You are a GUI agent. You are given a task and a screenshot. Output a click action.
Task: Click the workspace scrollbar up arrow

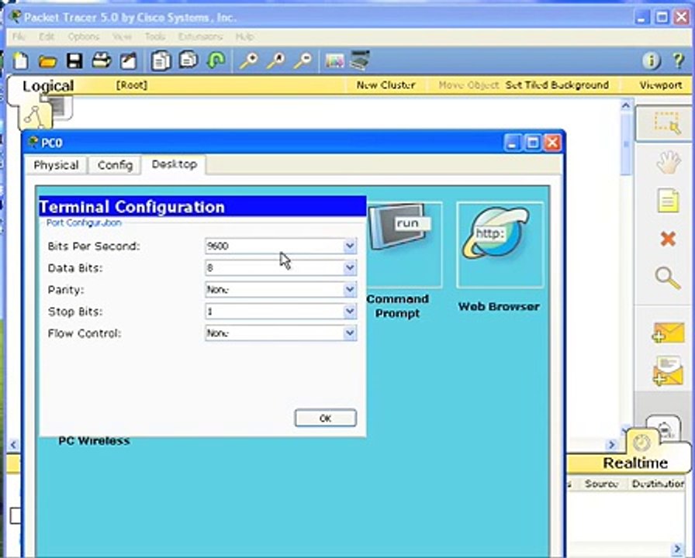626,105
